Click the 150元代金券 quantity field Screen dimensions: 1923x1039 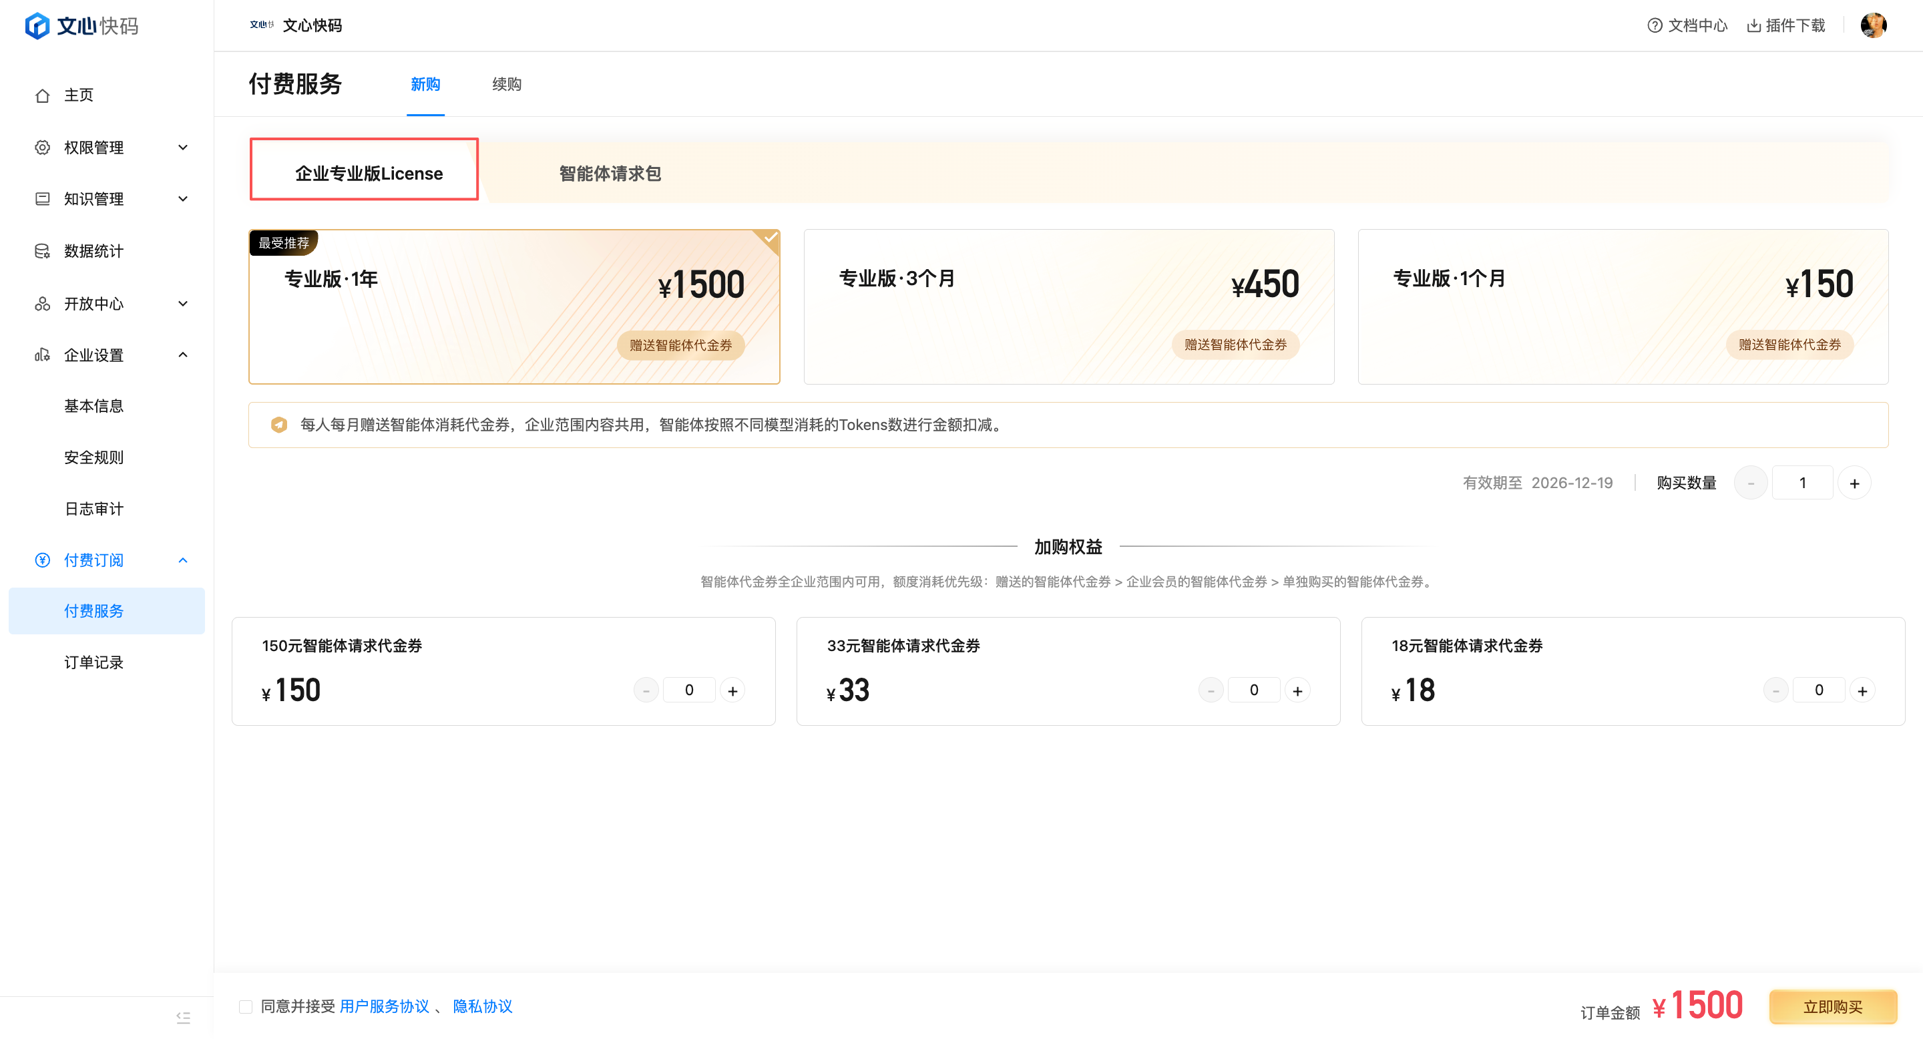tap(688, 690)
